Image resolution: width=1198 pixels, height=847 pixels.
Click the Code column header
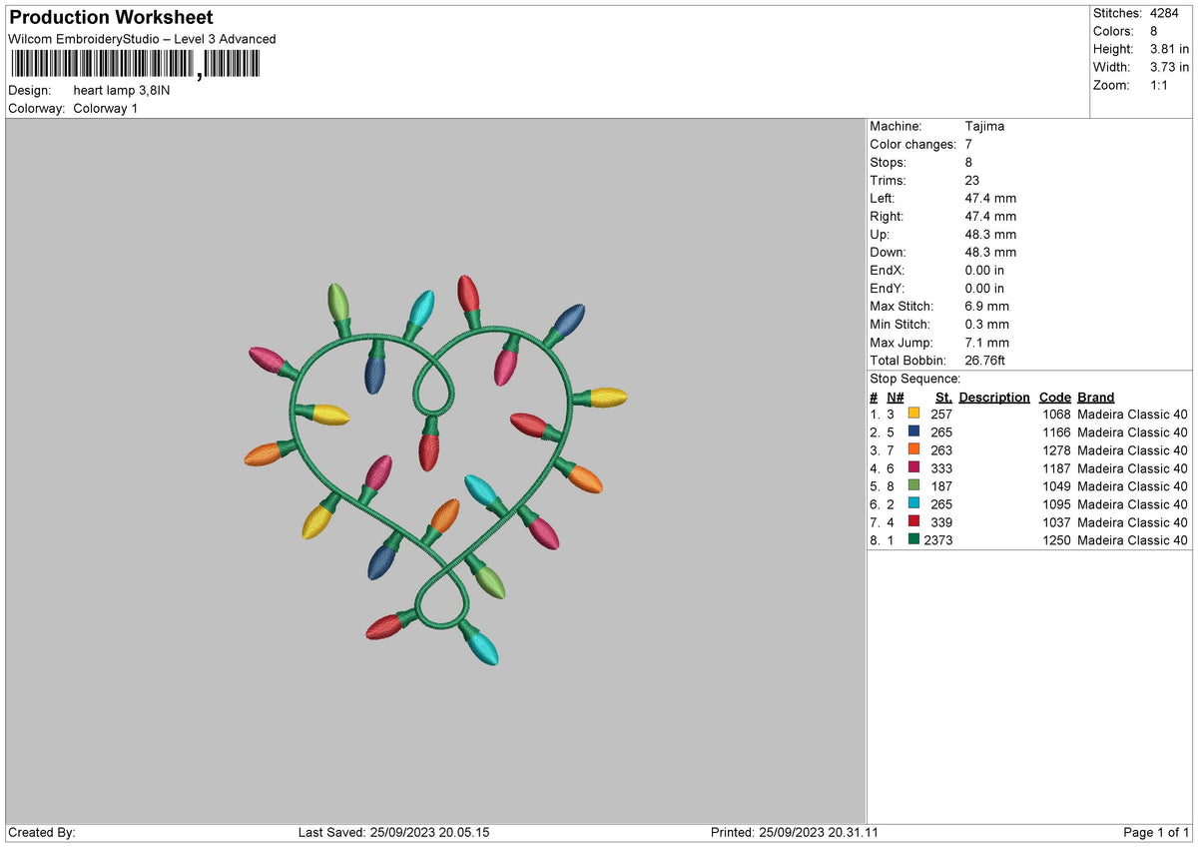tap(1054, 398)
